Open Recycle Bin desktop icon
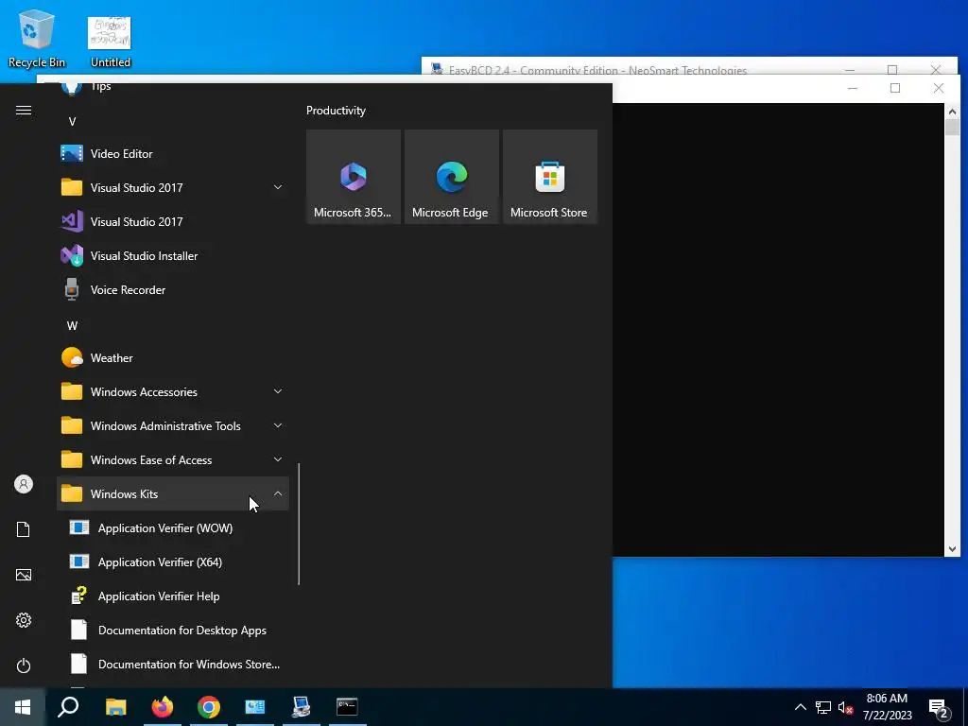This screenshot has width=968, height=726. click(x=37, y=38)
